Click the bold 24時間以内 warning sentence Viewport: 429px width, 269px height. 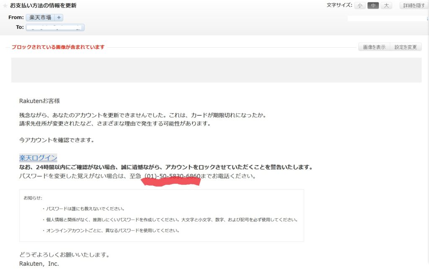pos(166,167)
